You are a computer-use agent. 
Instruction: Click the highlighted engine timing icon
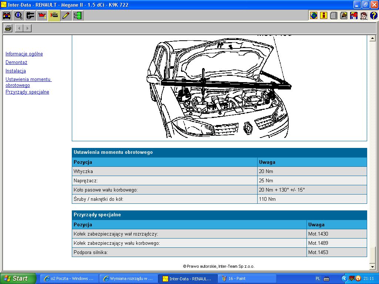tap(54, 16)
